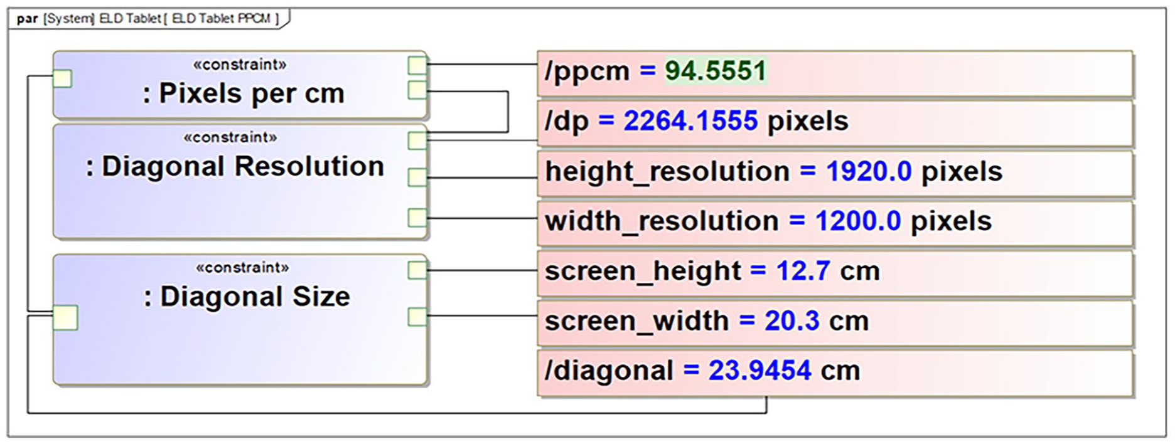Image resolution: width=1175 pixels, height=444 pixels.
Task: Click the /ppcm value property box
Action: click(x=835, y=73)
